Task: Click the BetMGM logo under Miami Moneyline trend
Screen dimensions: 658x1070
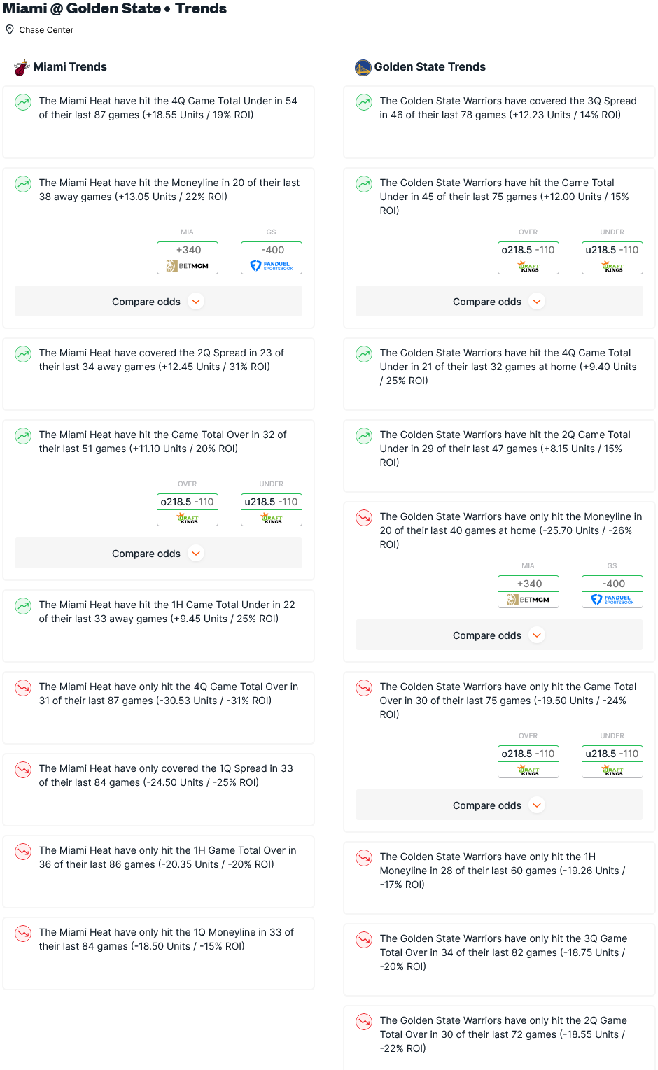Action: pos(188,266)
